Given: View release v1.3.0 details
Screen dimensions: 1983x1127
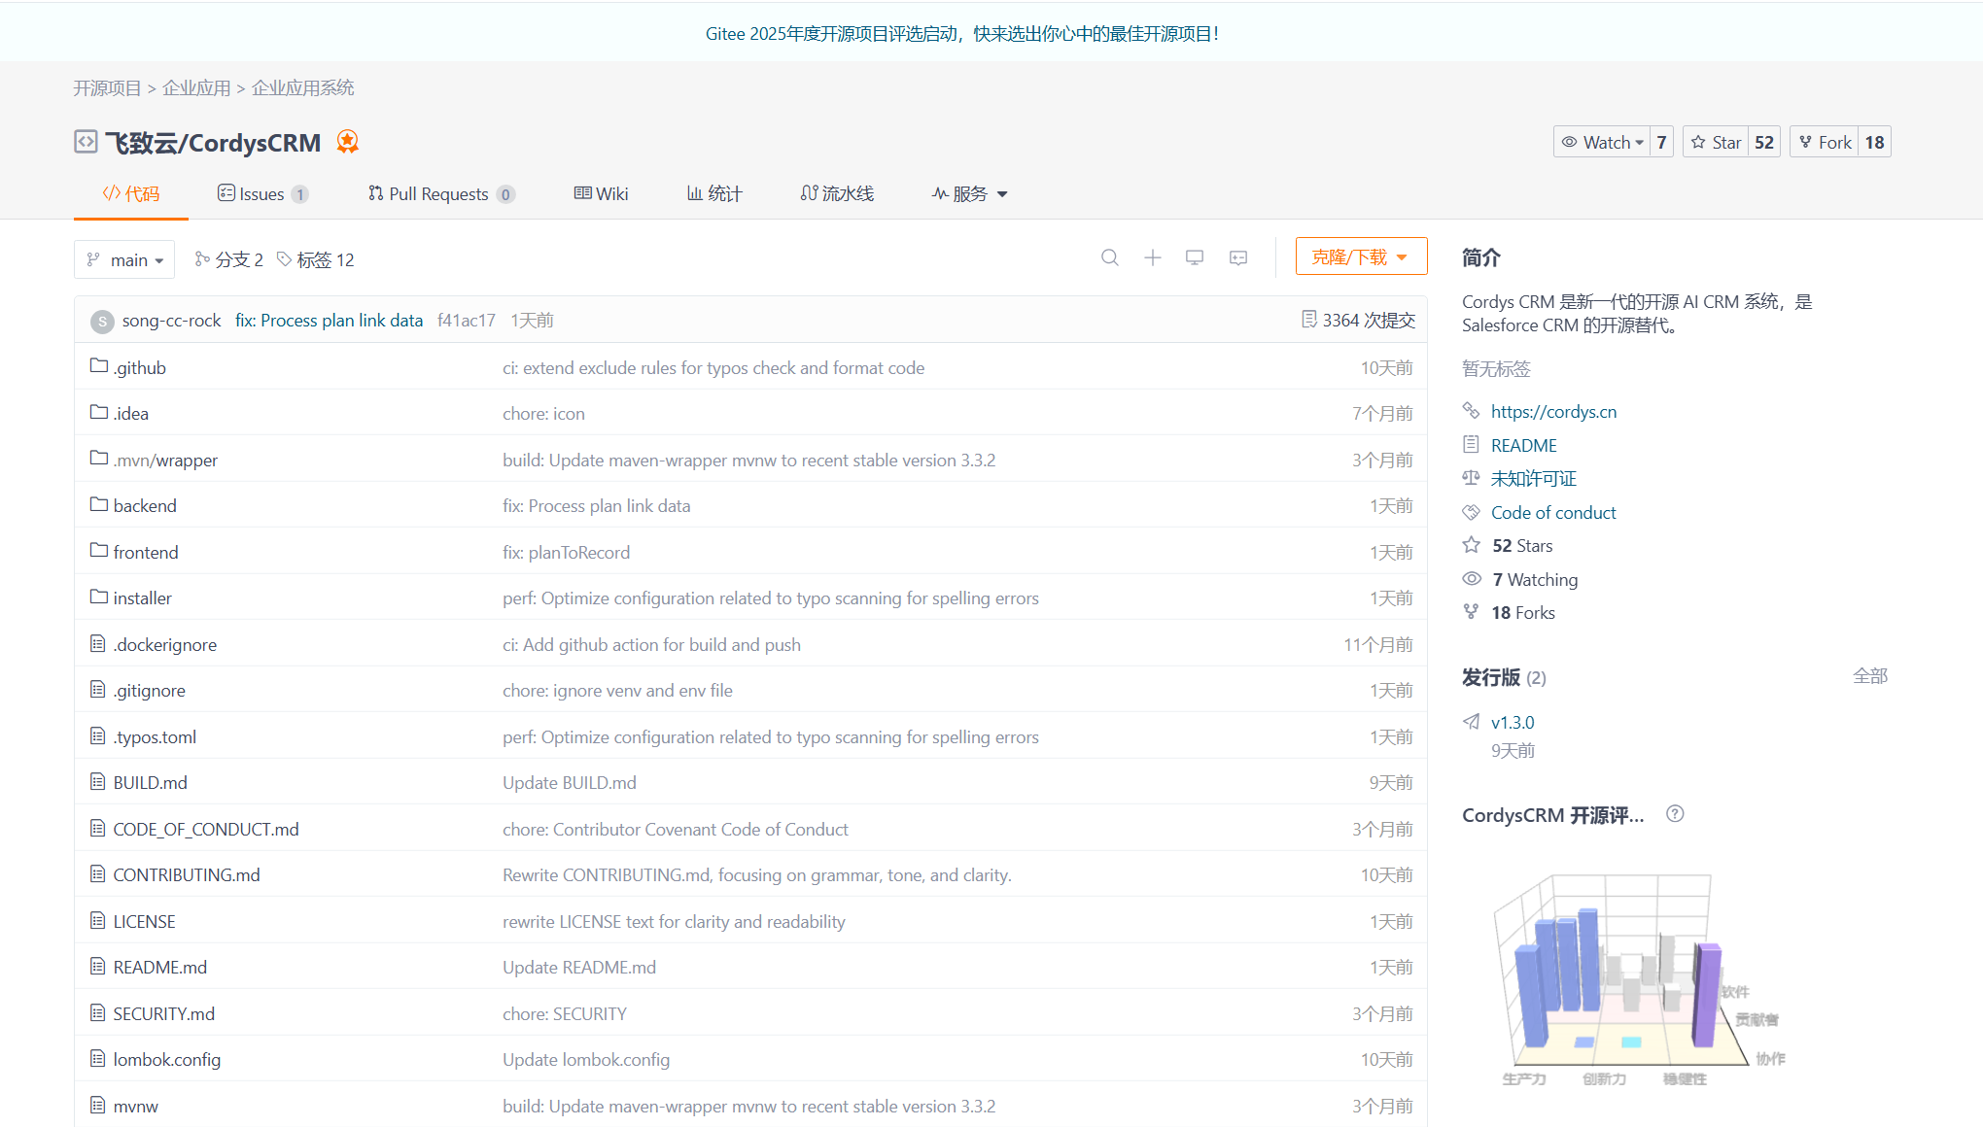Looking at the screenshot, I should point(1513,722).
